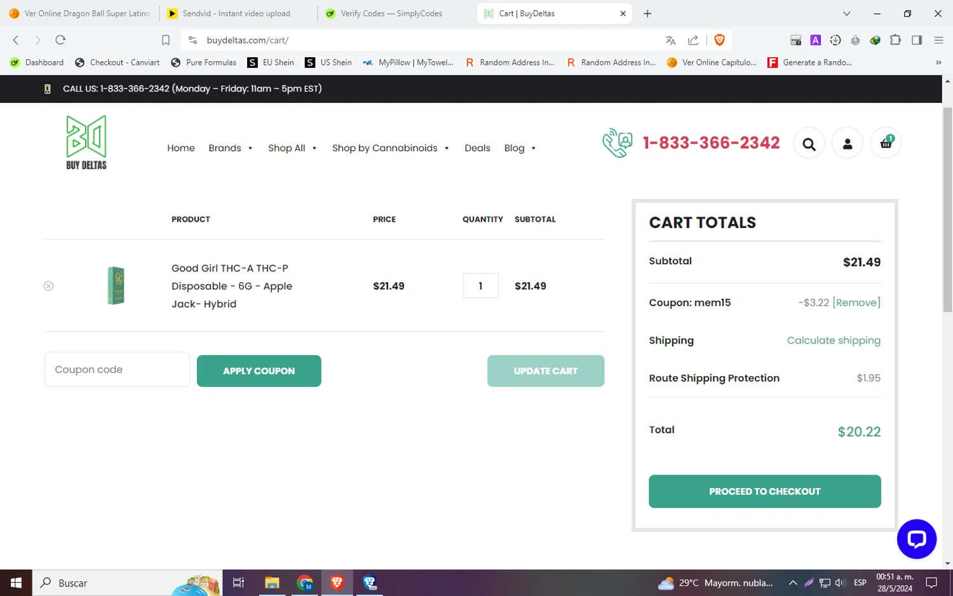Click the volume speaker tray icon

point(840,583)
